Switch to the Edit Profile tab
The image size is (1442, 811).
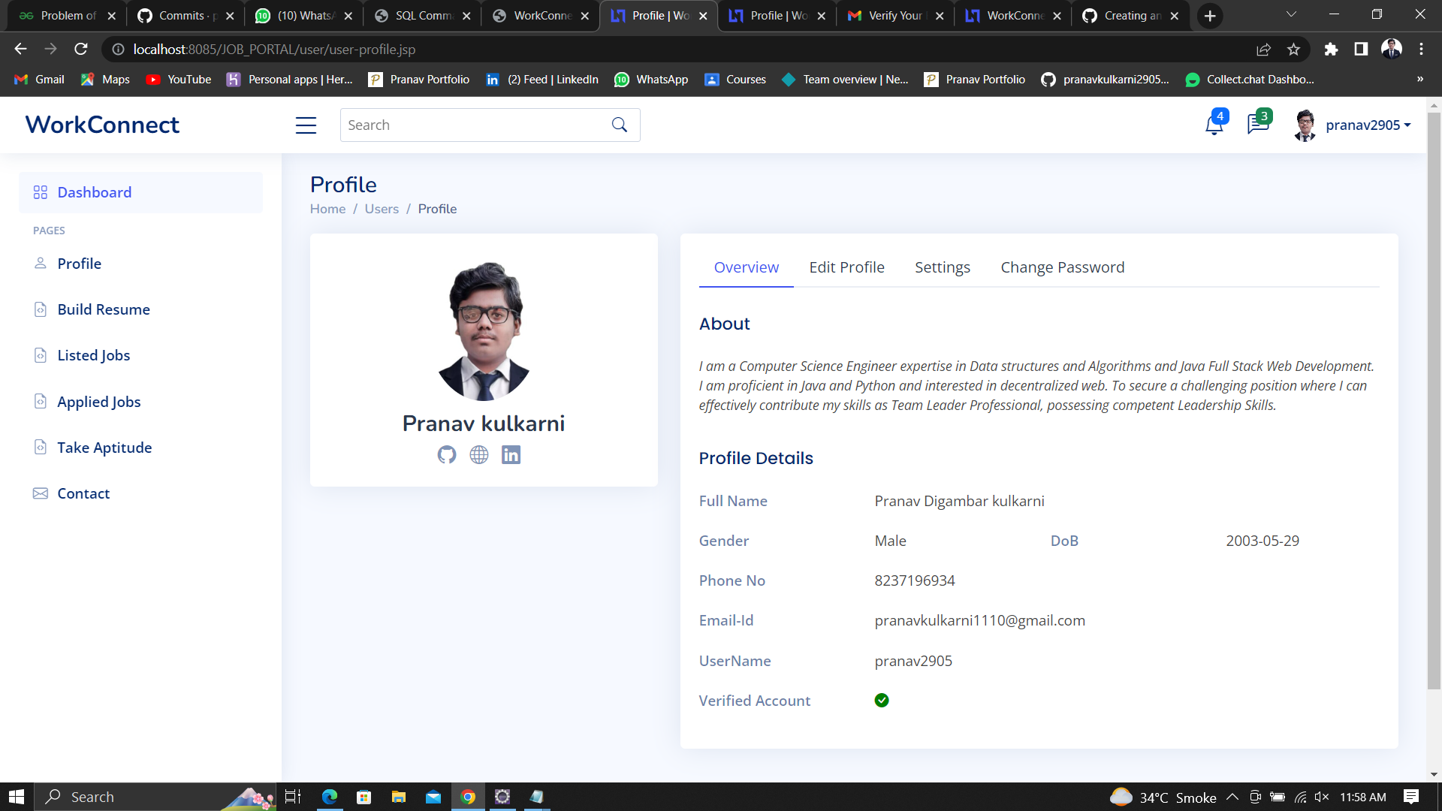[x=846, y=267]
